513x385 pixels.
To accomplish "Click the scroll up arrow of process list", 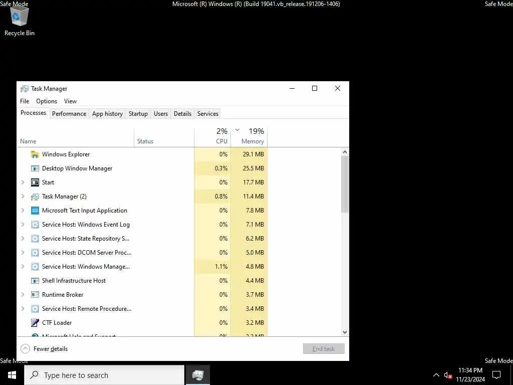I will (345, 152).
